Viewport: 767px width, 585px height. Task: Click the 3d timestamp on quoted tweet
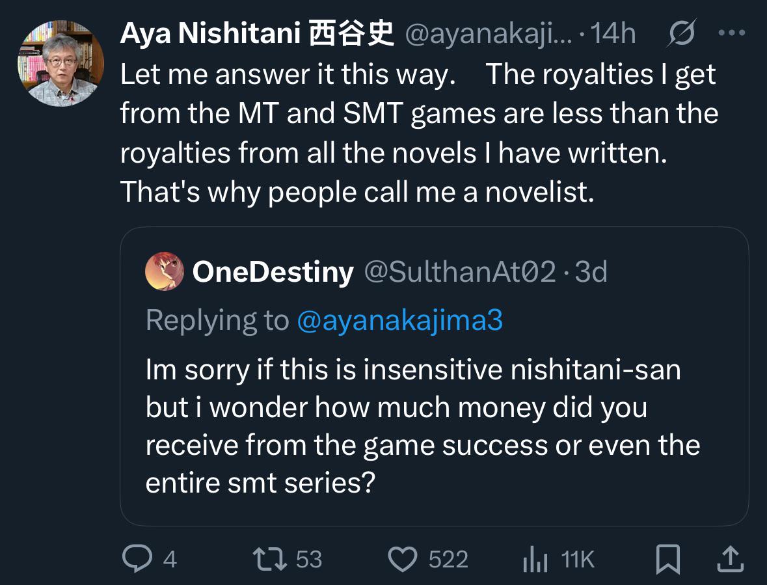(590, 272)
